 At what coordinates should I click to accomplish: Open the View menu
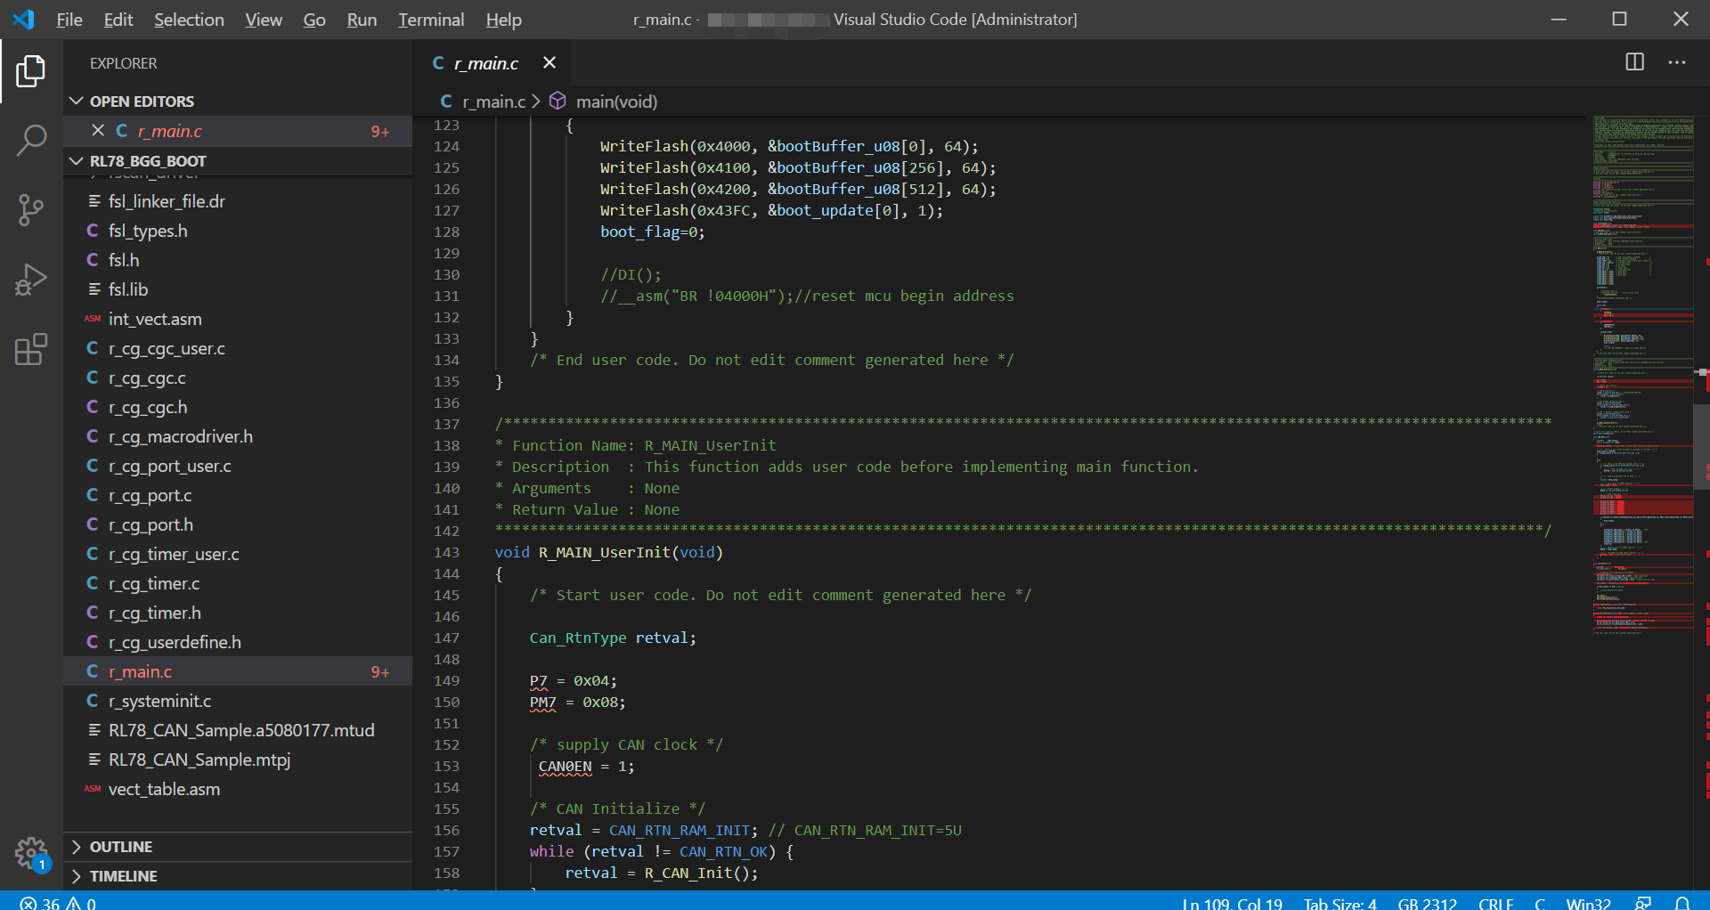coord(264,20)
